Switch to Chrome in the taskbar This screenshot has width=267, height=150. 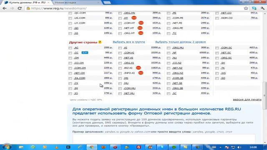tap(92, 147)
